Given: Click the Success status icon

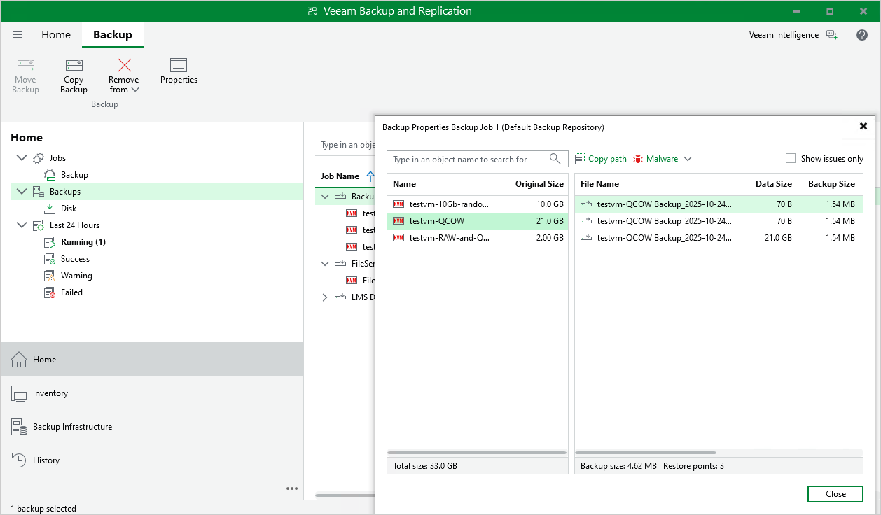Looking at the screenshot, I should [x=50, y=259].
